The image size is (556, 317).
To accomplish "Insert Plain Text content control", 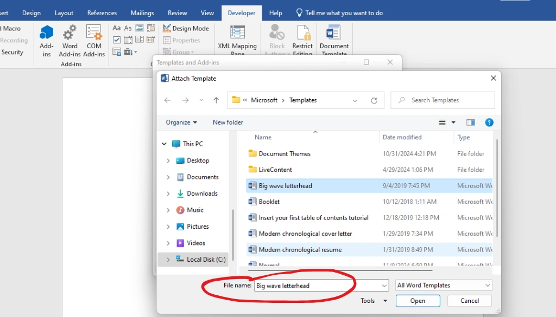I will point(128,28).
